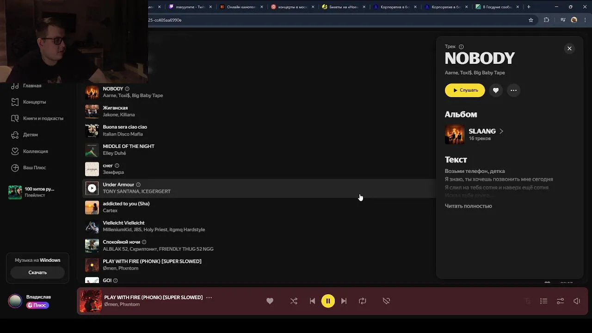The width and height of the screenshot is (592, 333).
Task: Open three-dot menu in track panel
Action: coord(513,90)
